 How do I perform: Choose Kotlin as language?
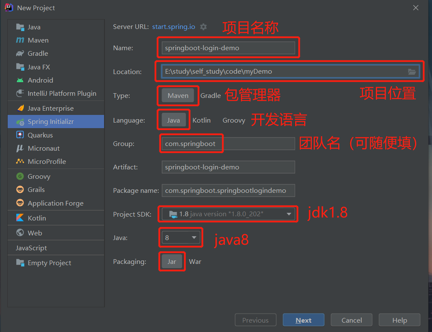coord(201,120)
